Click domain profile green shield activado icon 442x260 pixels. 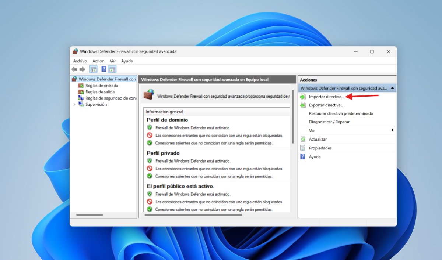click(150, 127)
